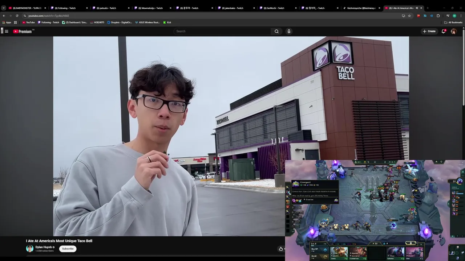Image resolution: width=465 pixels, height=261 pixels.
Task: Open the media control music icon
Action: [x=448, y=16]
